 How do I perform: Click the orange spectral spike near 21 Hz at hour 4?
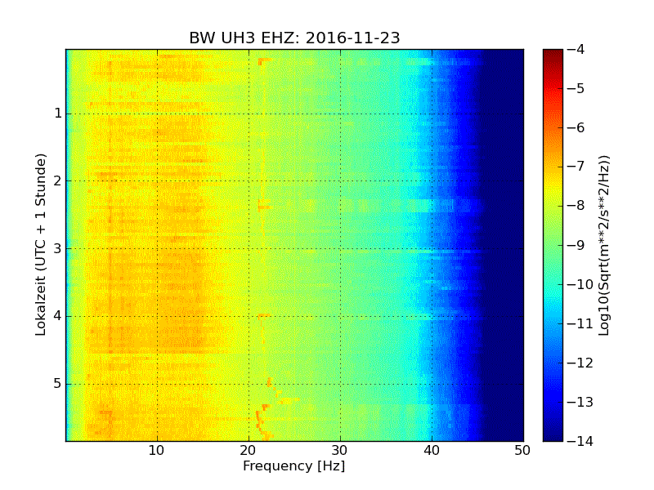[x=263, y=316]
